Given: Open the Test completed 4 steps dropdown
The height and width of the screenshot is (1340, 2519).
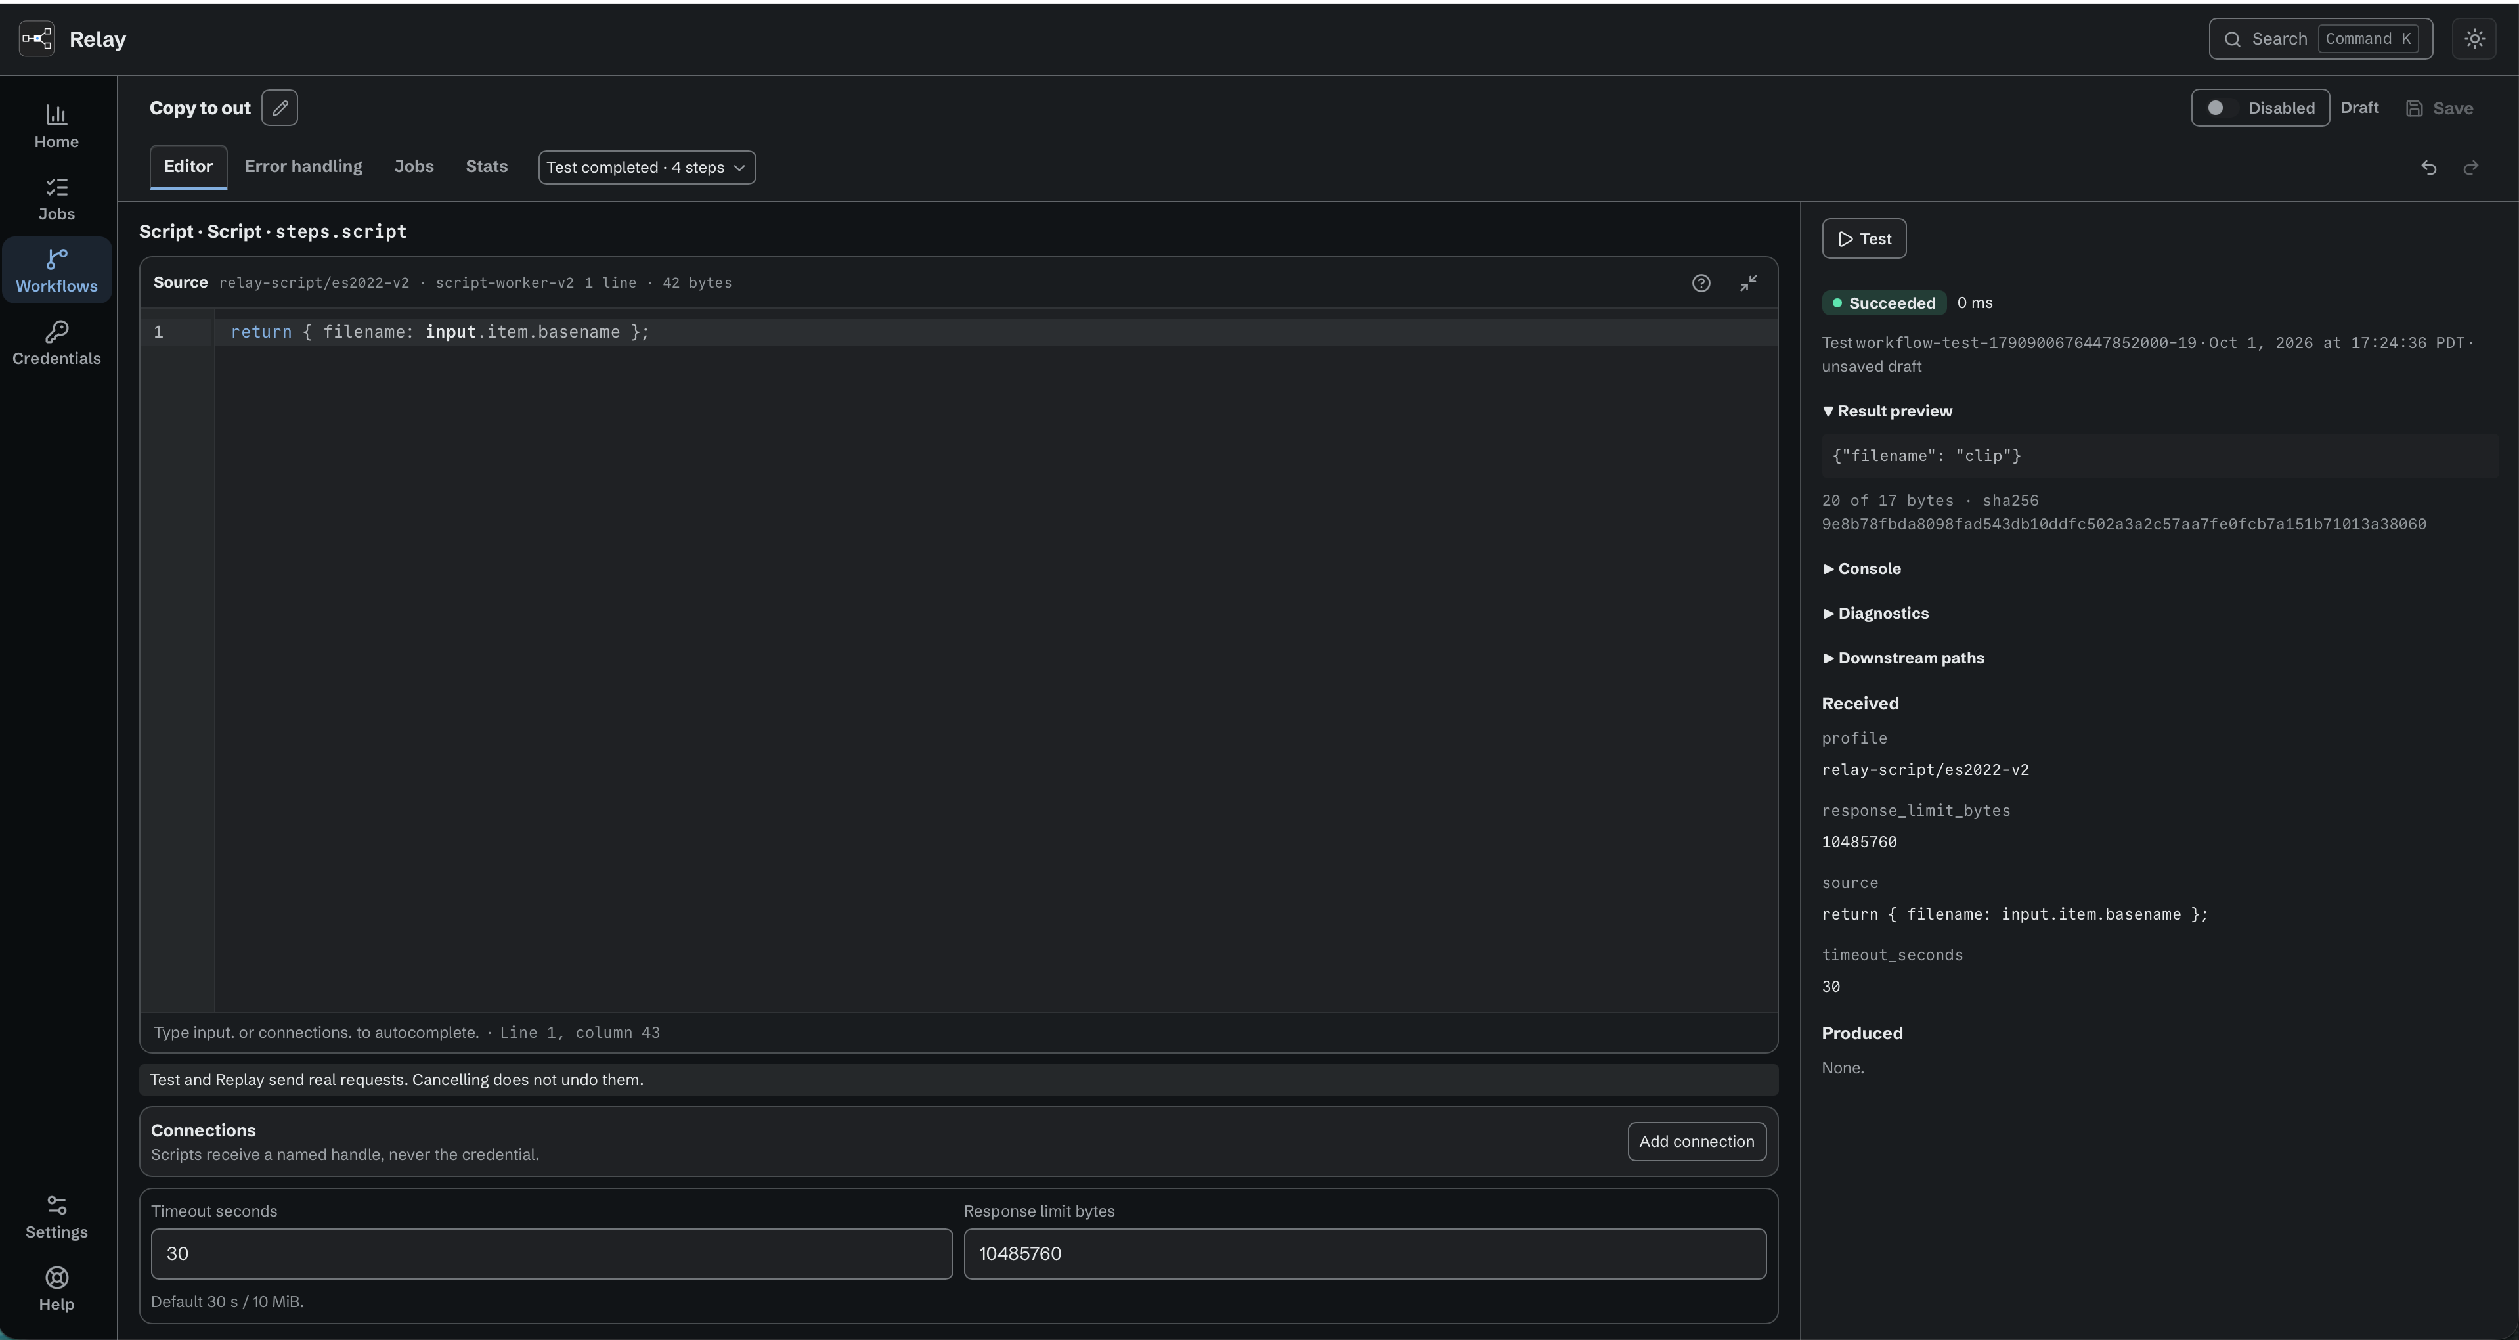Looking at the screenshot, I should click(646, 167).
